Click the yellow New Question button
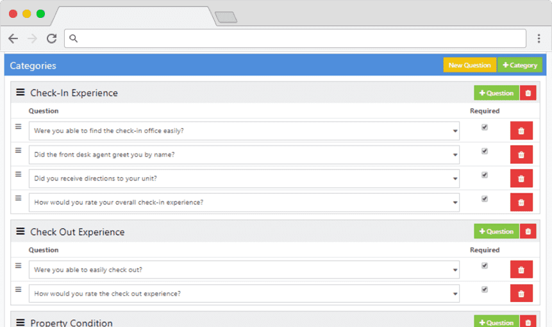This screenshot has width=552, height=327. (470, 65)
